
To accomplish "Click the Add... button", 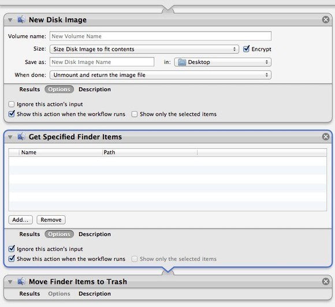I will pyautogui.click(x=21, y=220).
